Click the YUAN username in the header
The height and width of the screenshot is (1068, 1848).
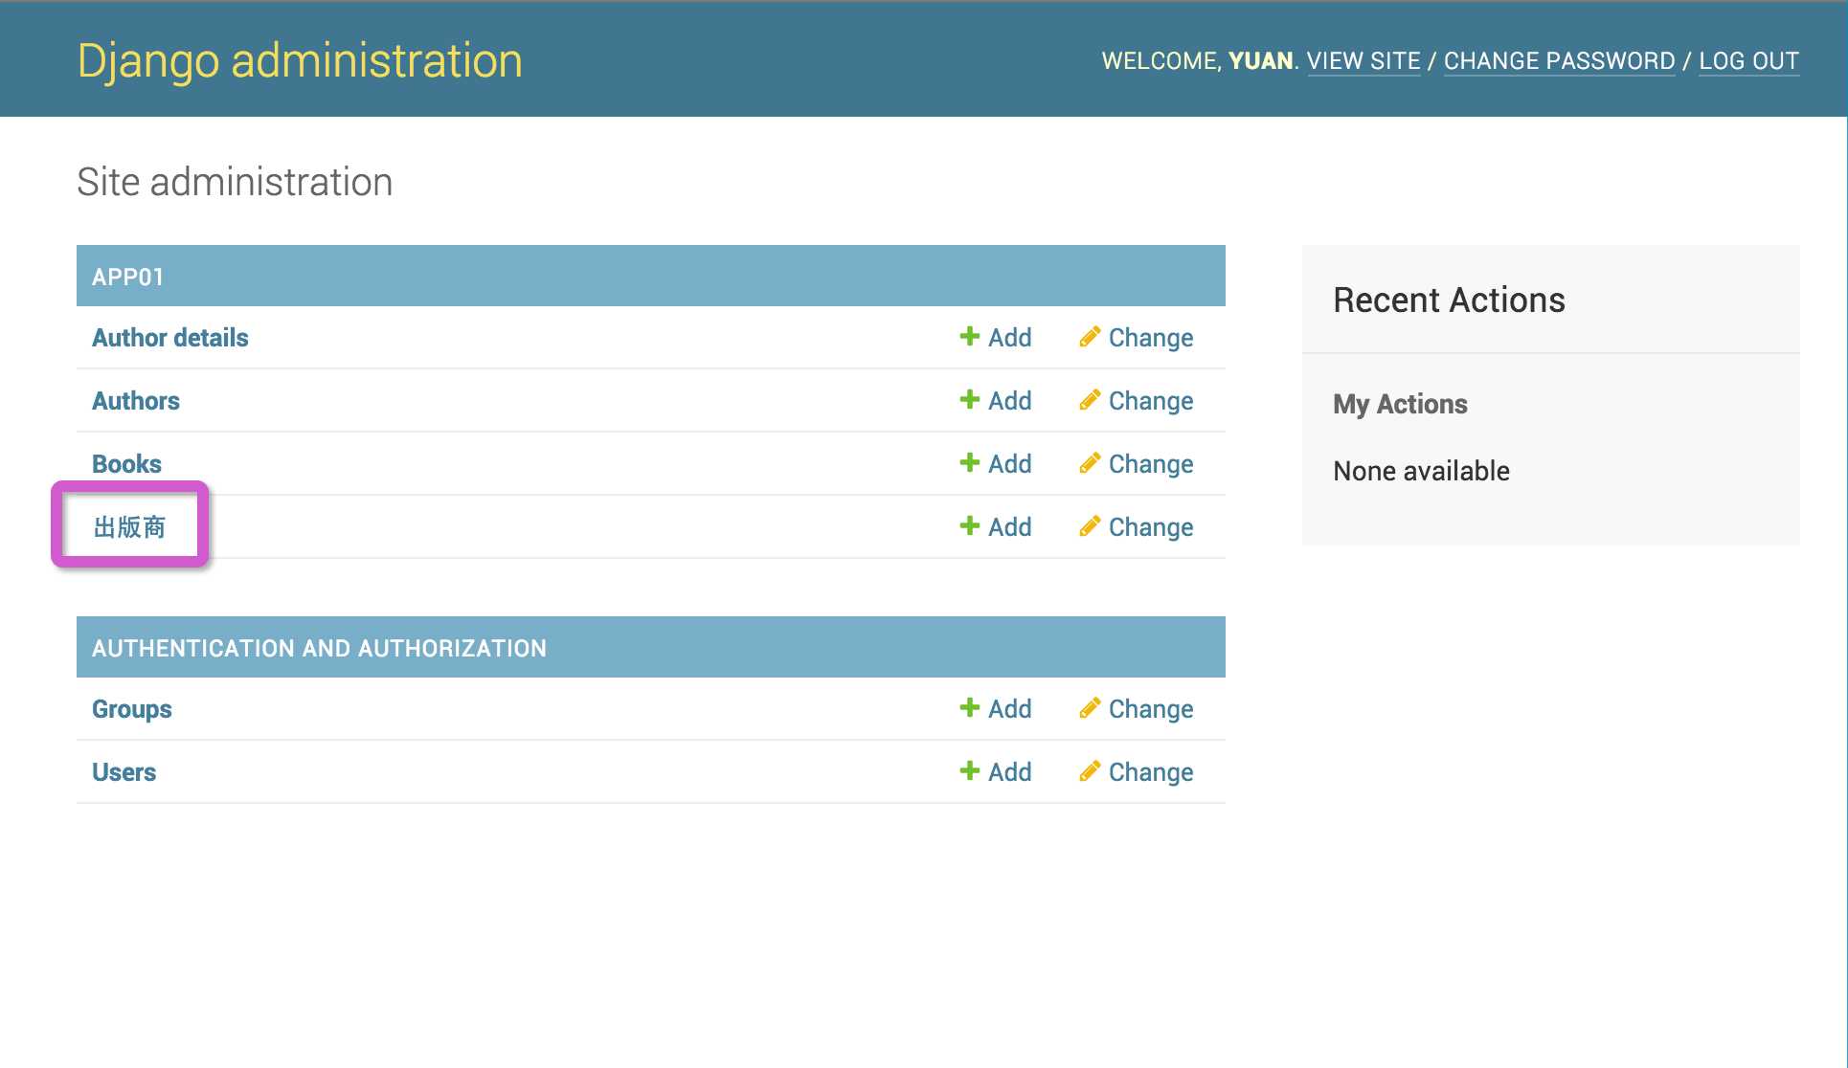[x=1260, y=61]
